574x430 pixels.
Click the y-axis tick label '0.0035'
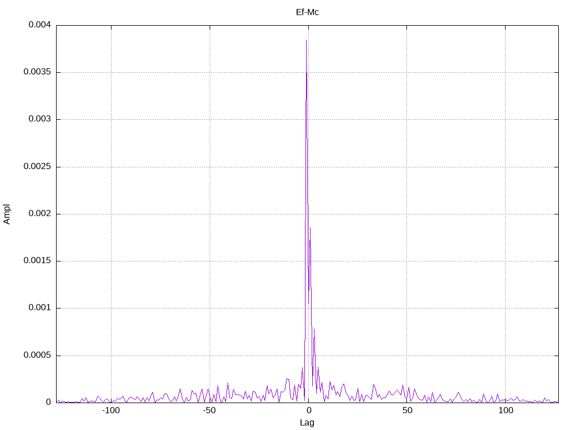[38, 72]
